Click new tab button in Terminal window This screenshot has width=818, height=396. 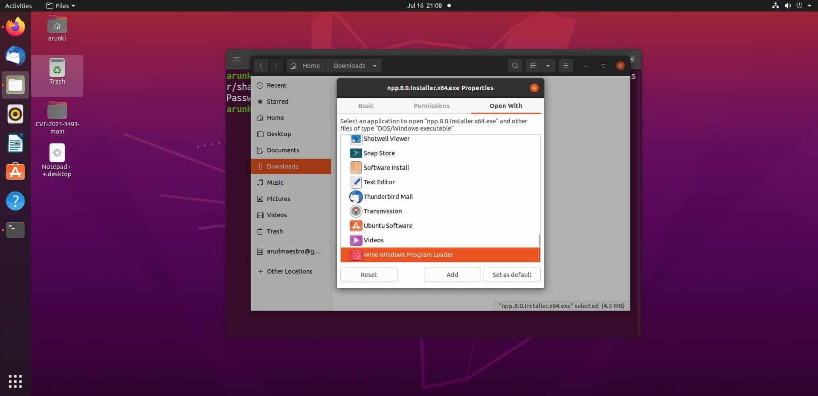[x=236, y=60]
